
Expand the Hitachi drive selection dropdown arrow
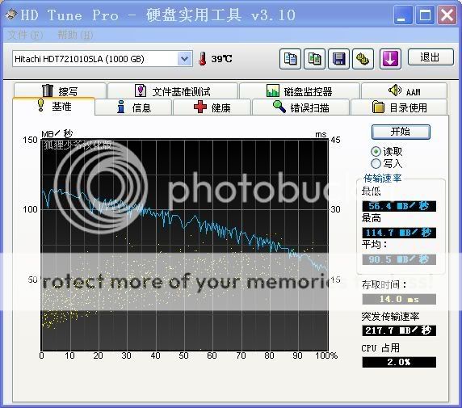tap(184, 59)
